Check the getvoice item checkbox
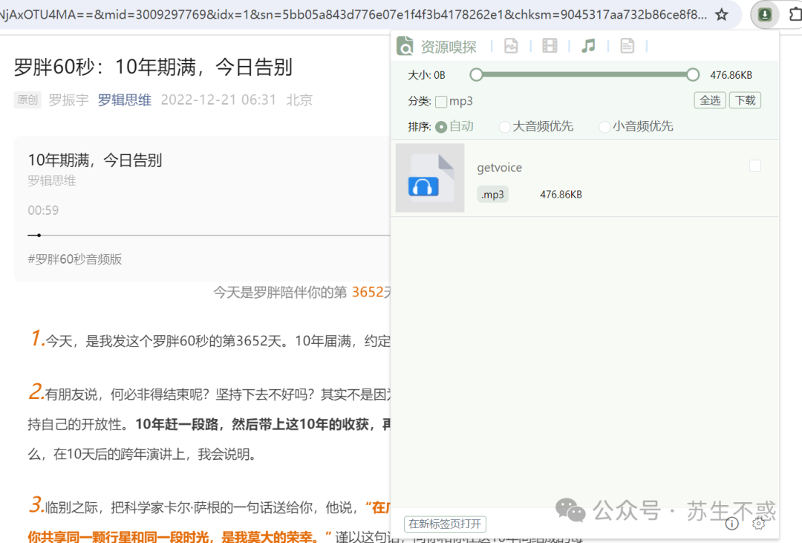802x543 pixels. (755, 166)
